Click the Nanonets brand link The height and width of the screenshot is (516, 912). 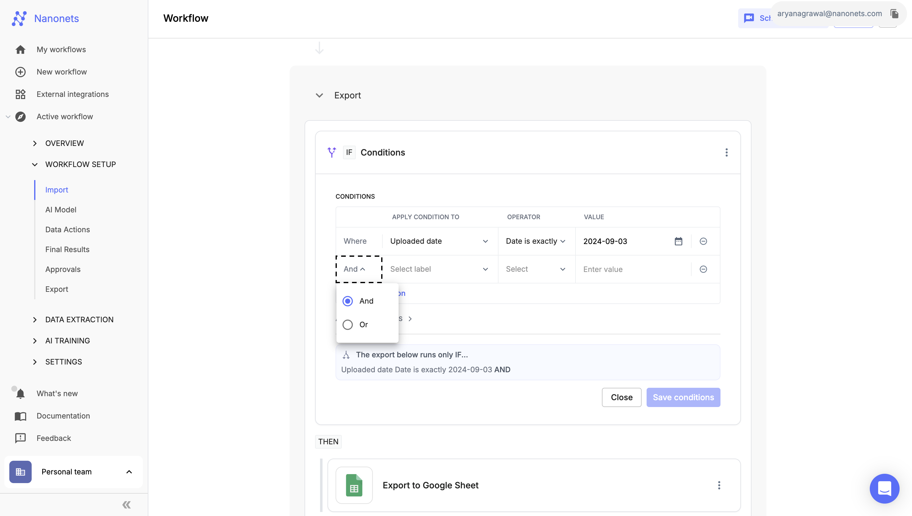tap(56, 18)
